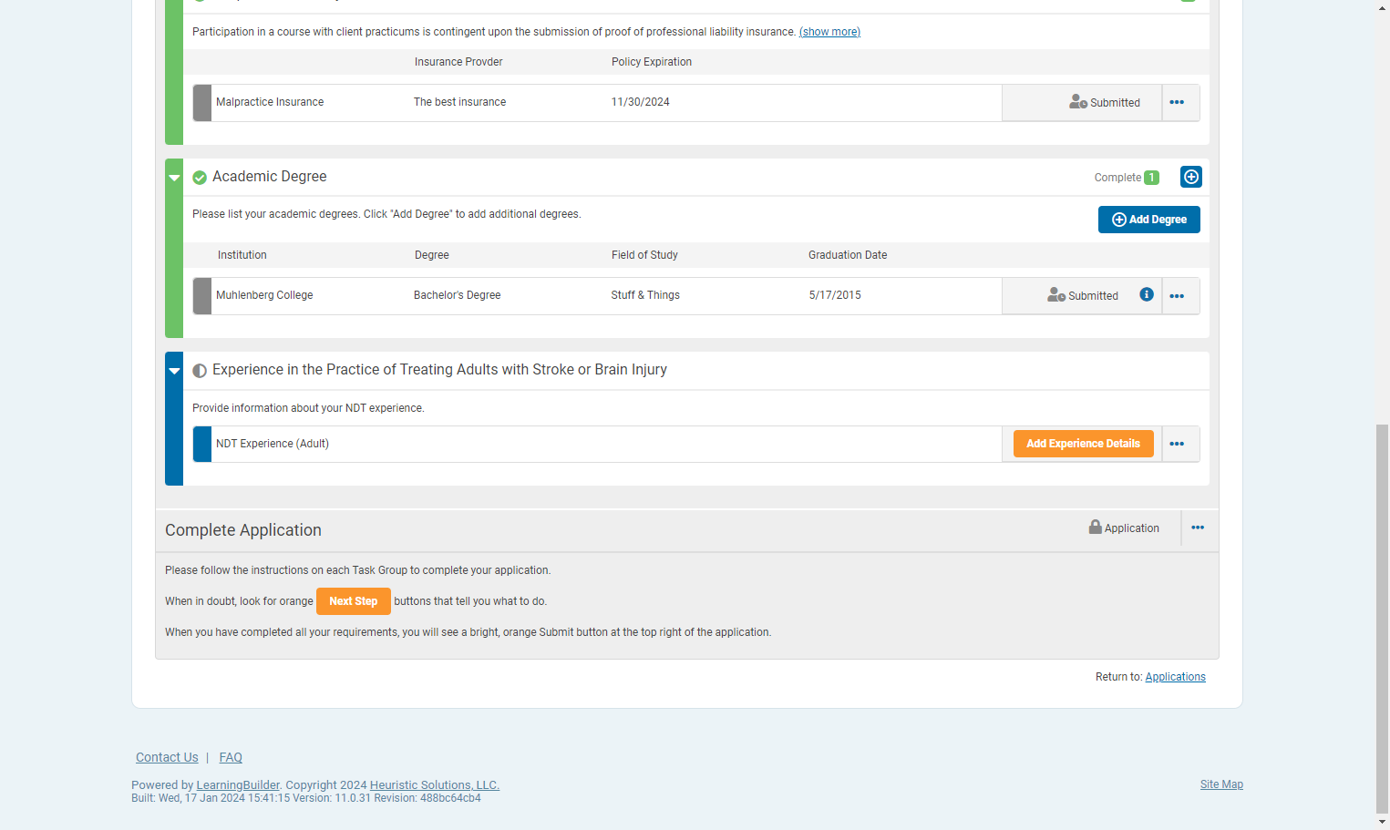Viewport: 1390px width, 830px height.
Task: Click the 11/30/2024 policy expiration date
Action: (640, 102)
